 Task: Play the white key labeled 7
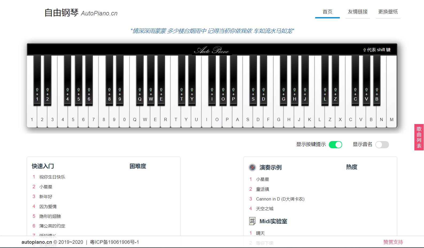tap(94, 117)
